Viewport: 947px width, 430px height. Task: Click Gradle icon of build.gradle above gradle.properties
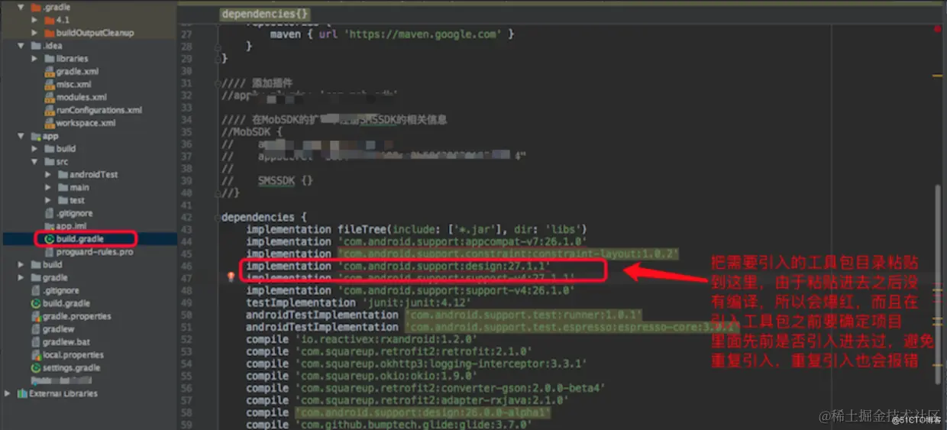click(x=36, y=303)
